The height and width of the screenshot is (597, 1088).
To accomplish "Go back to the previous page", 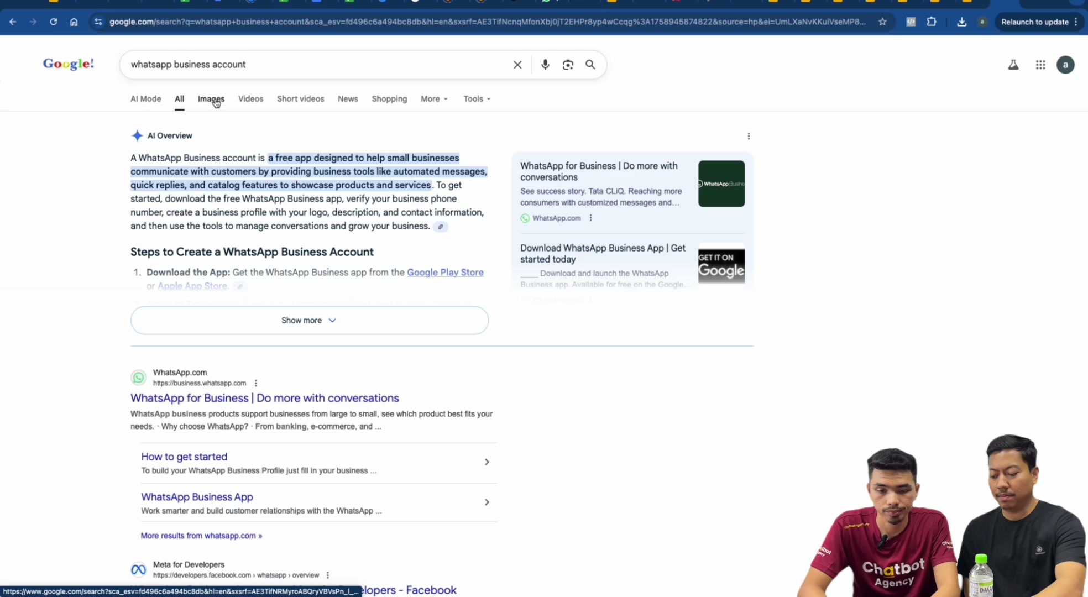I will [x=13, y=22].
